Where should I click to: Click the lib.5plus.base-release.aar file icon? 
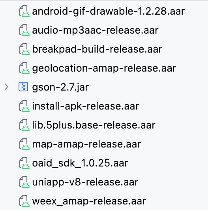pyautogui.click(x=24, y=125)
